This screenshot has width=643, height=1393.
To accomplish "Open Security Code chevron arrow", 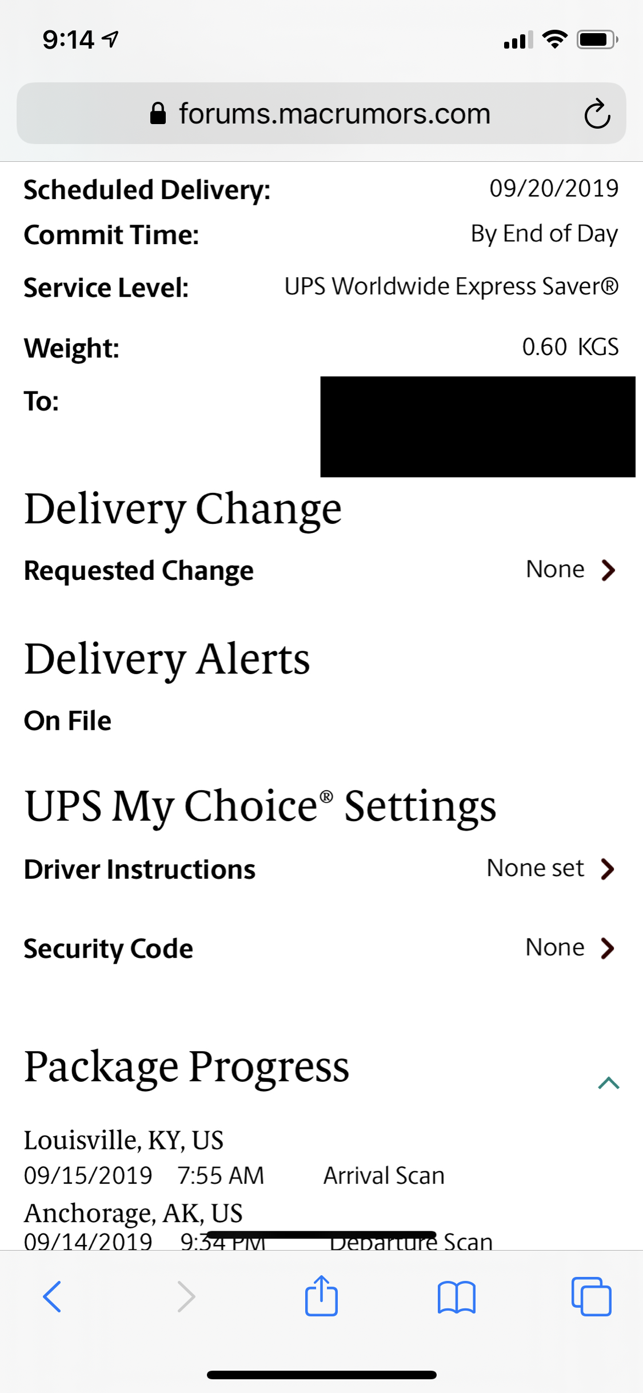I will (x=608, y=948).
